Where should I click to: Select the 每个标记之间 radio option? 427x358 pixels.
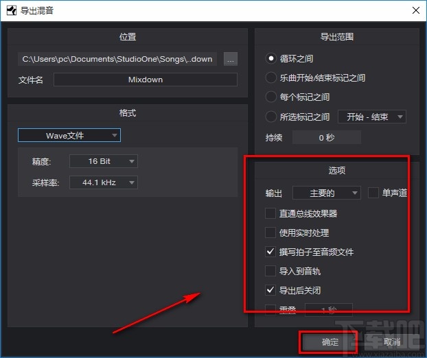(x=271, y=97)
